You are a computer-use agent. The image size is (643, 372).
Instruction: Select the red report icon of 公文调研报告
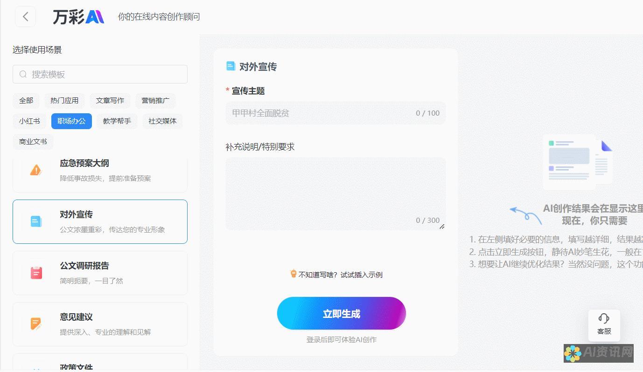pos(36,273)
